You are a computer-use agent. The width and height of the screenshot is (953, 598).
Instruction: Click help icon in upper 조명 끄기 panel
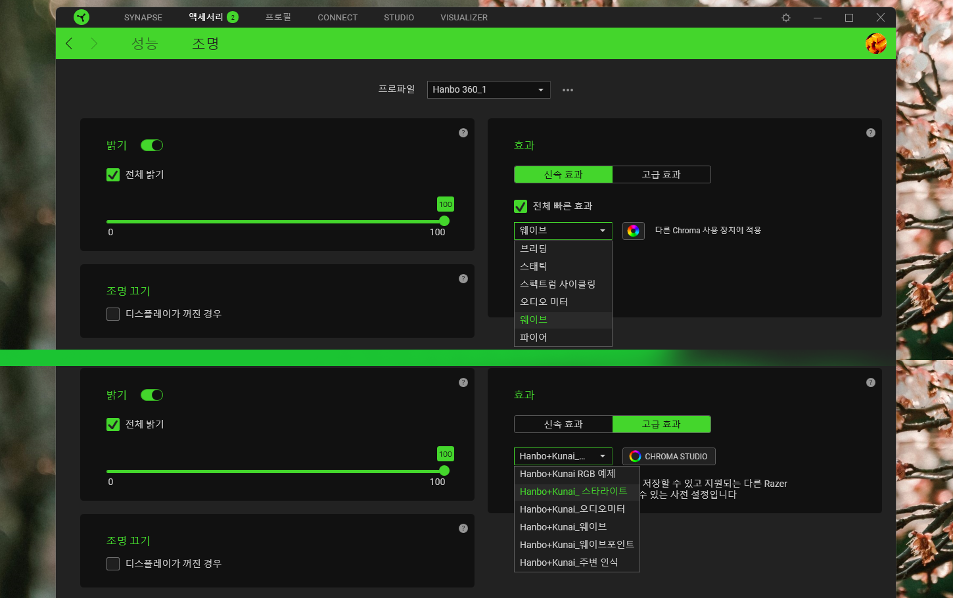click(463, 279)
